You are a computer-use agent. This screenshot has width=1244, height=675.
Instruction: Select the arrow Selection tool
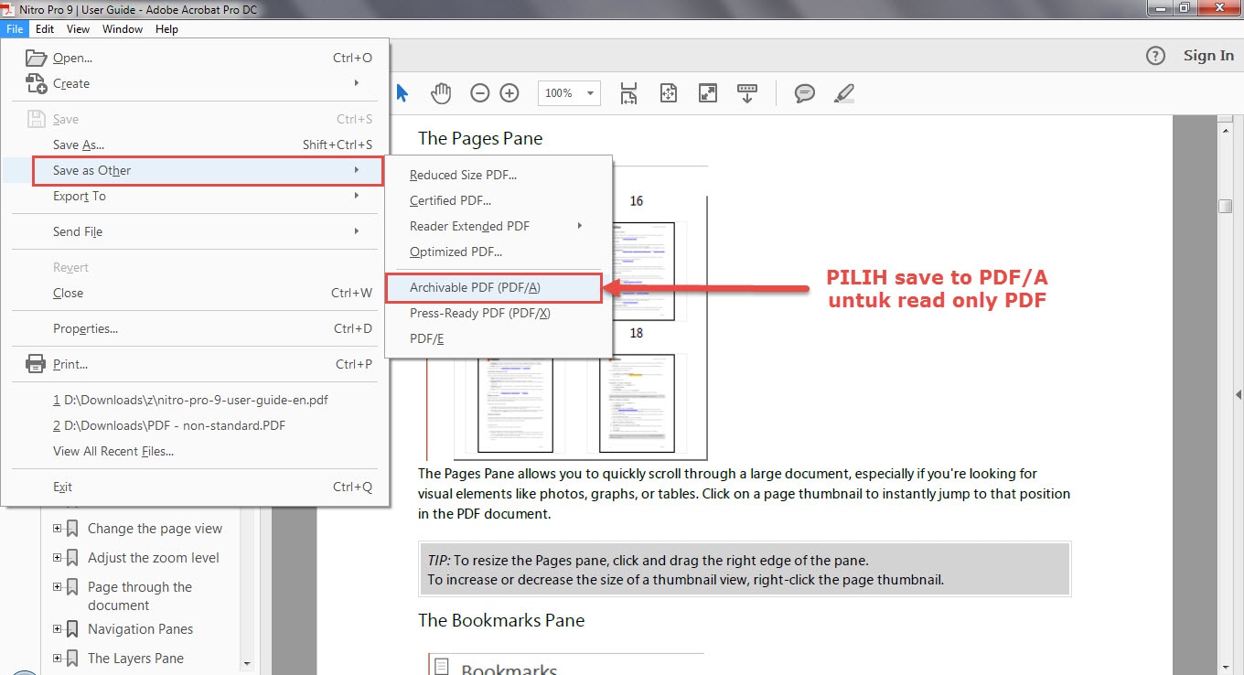(x=402, y=93)
